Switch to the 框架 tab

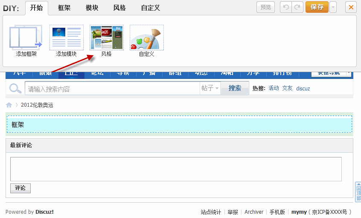(x=64, y=8)
